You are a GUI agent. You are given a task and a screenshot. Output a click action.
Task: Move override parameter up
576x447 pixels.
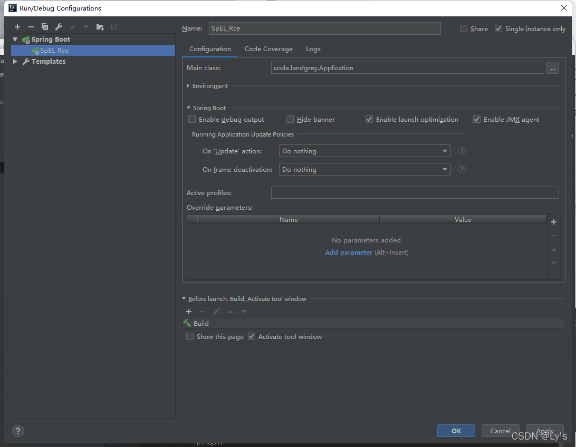pyautogui.click(x=554, y=249)
